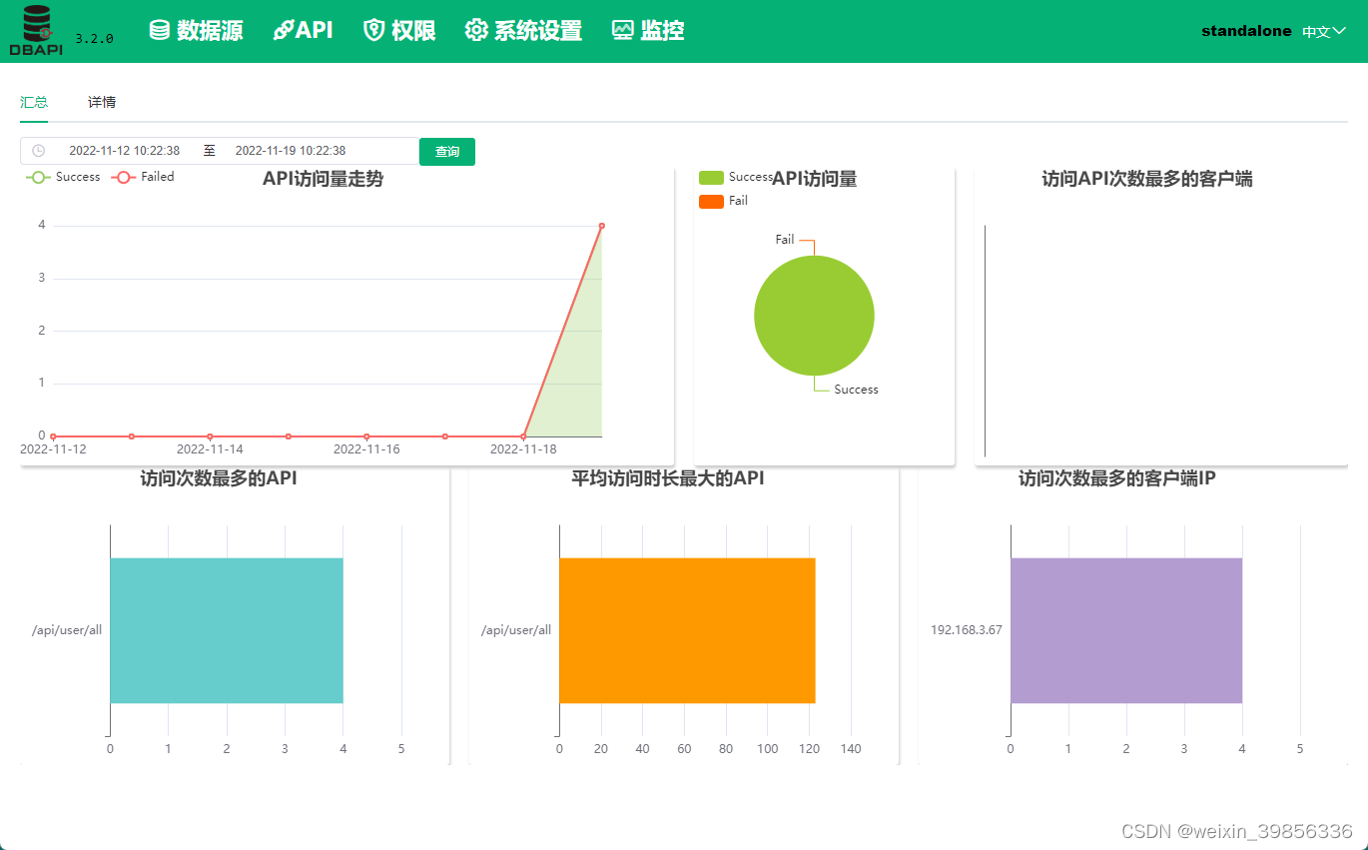This screenshot has height=850, width=1368.
Task: Click the 平均访问时长最大的API chart title
Action: pyautogui.click(x=668, y=478)
